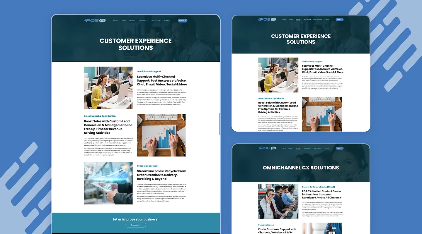Viewport: 422px width, 234px height.
Task: Expand the Industries dropdown menu
Action: click(143, 20)
